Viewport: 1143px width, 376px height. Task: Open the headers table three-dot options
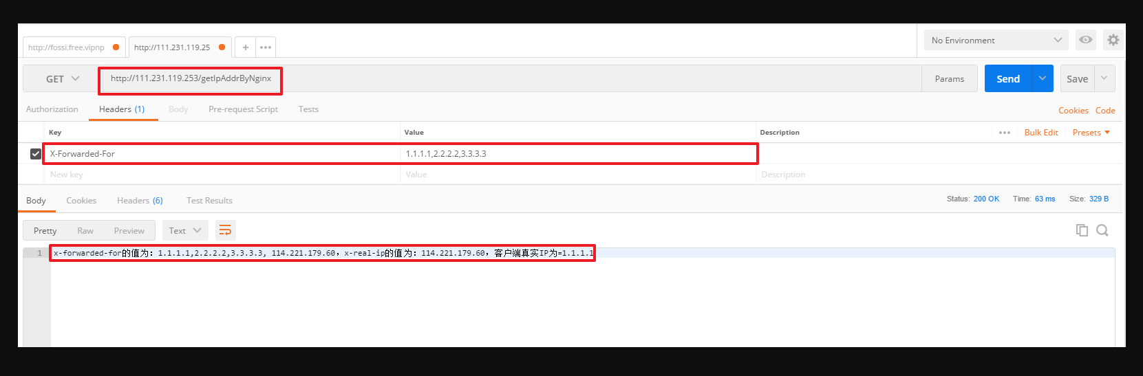(1005, 133)
